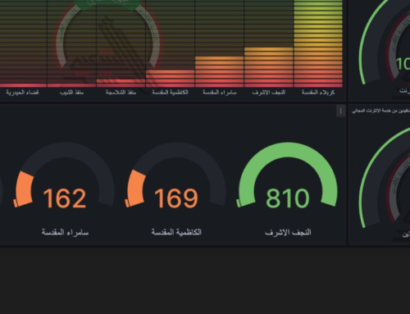The height and width of the screenshot is (314, 410).
Task: Select the كربلاء المقدسة bar in the bar chart
Action: click(x=318, y=43)
